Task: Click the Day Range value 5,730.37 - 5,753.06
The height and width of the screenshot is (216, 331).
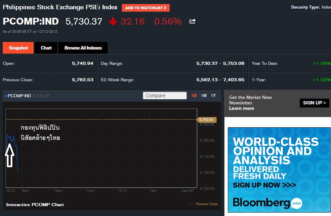Action: (220, 63)
